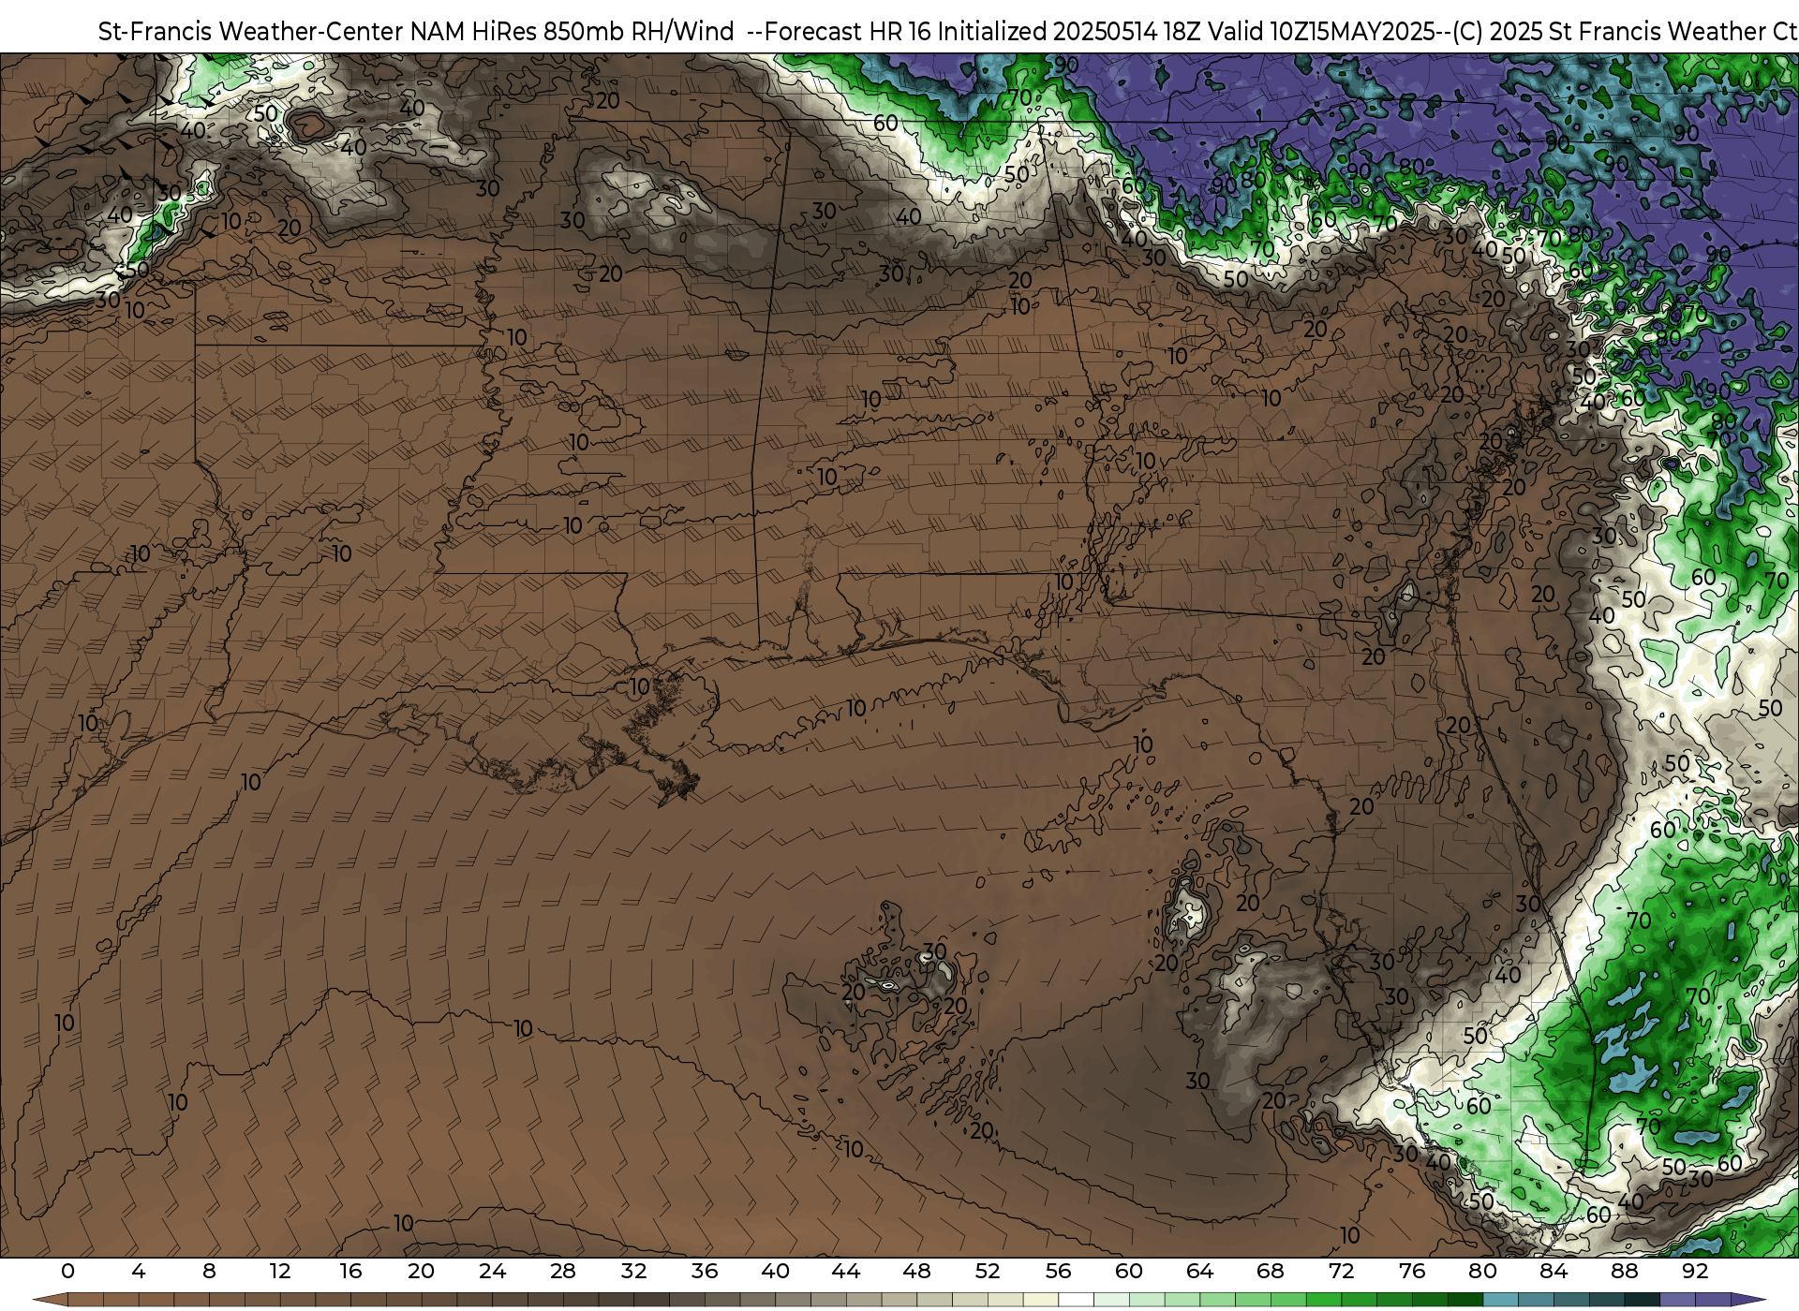Image resolution: width=1799 pixels, height=1311 pixels.
Task: Click the '92' legend scale label
Action: click(x=1694, y=1271)
